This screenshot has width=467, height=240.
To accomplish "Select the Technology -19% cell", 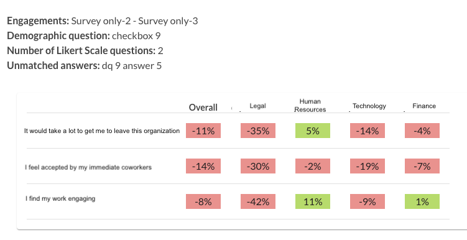I will pyautogui.click(x=368, y=166).
